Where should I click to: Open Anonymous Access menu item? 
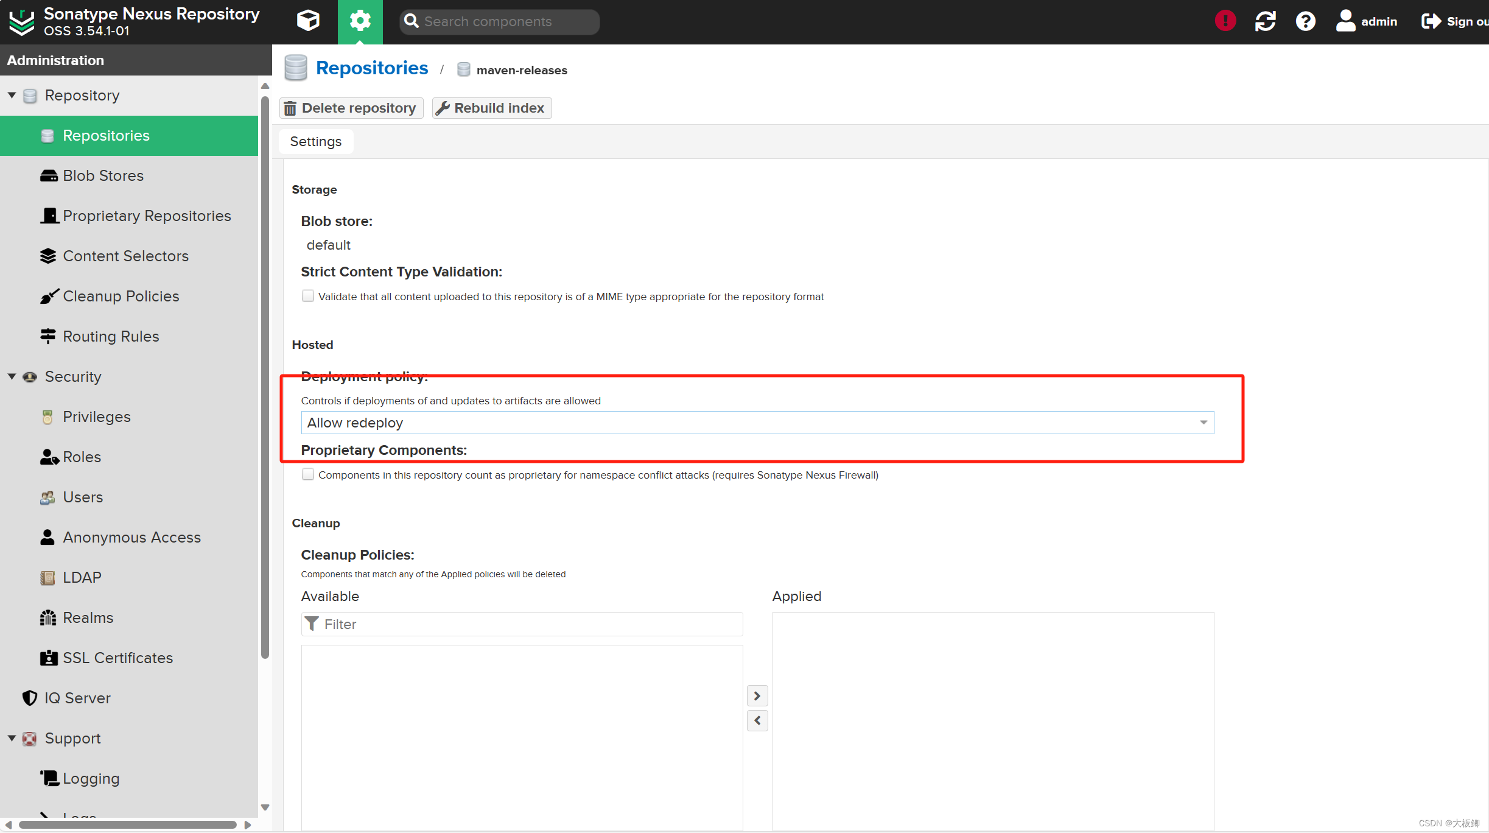[129, 537]
